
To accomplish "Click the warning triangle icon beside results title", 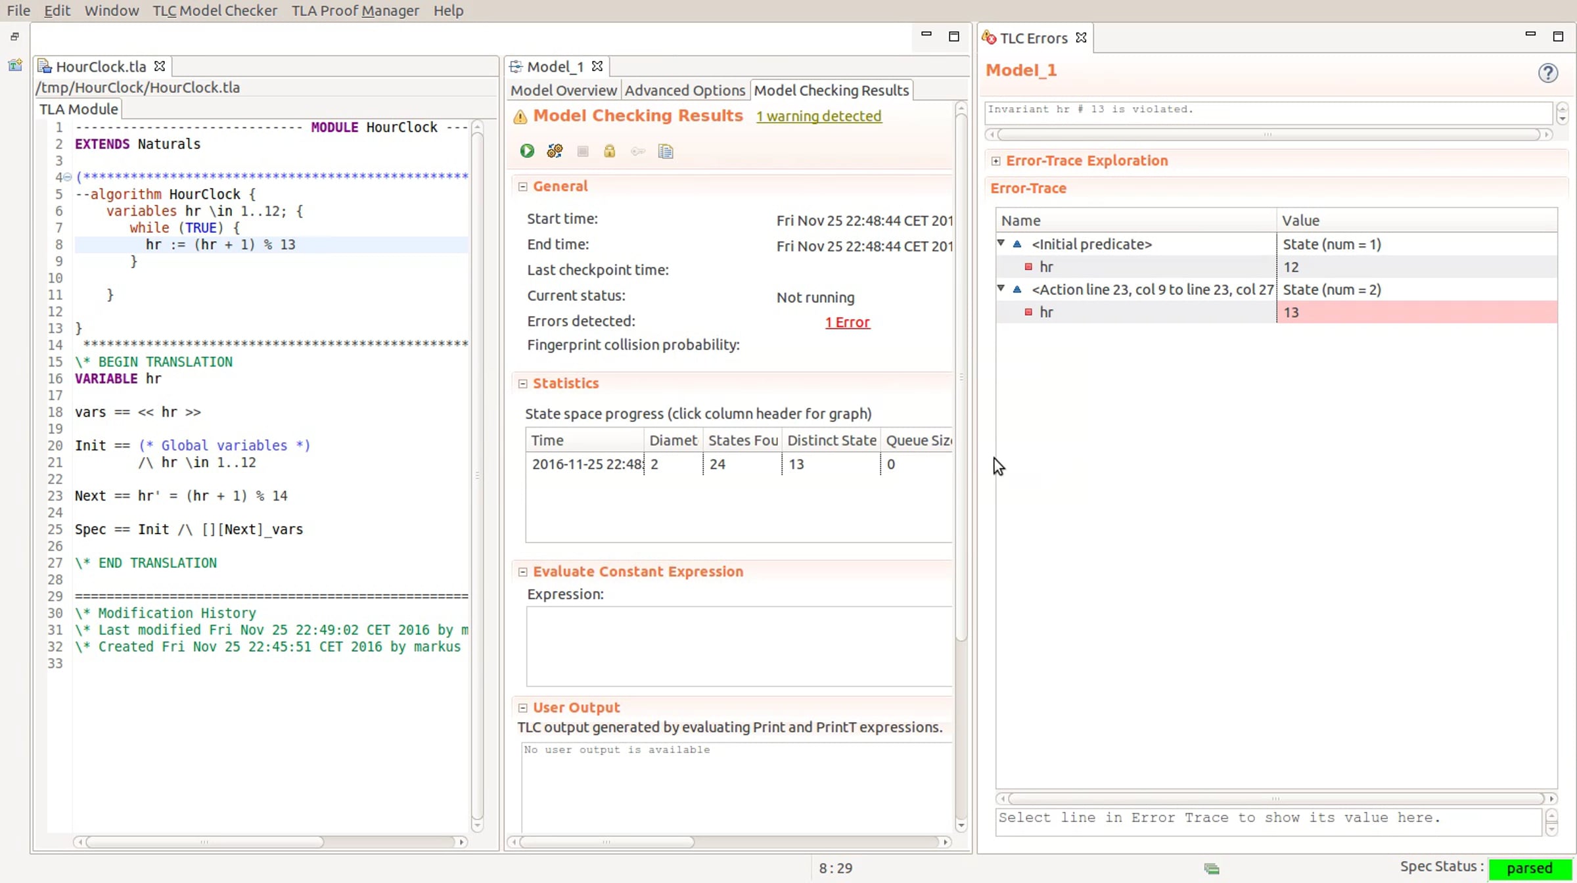I will pyautogui.click(x=520, y=117).
